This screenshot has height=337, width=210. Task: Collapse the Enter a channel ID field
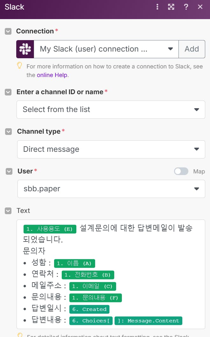[9, 92]
